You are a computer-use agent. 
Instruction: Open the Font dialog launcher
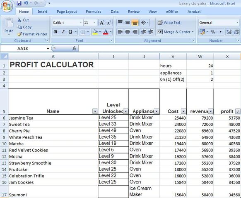111,40
